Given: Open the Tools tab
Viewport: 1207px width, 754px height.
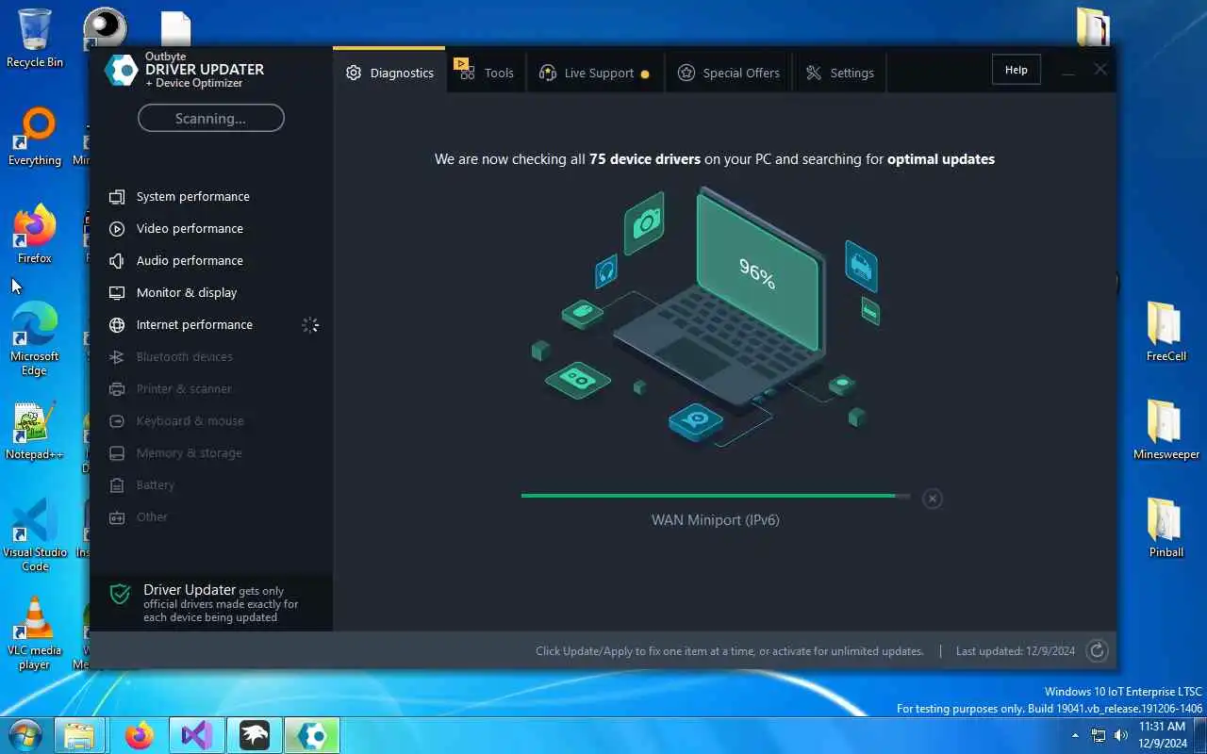Looking at the screenshot, I should pos(487,73).
